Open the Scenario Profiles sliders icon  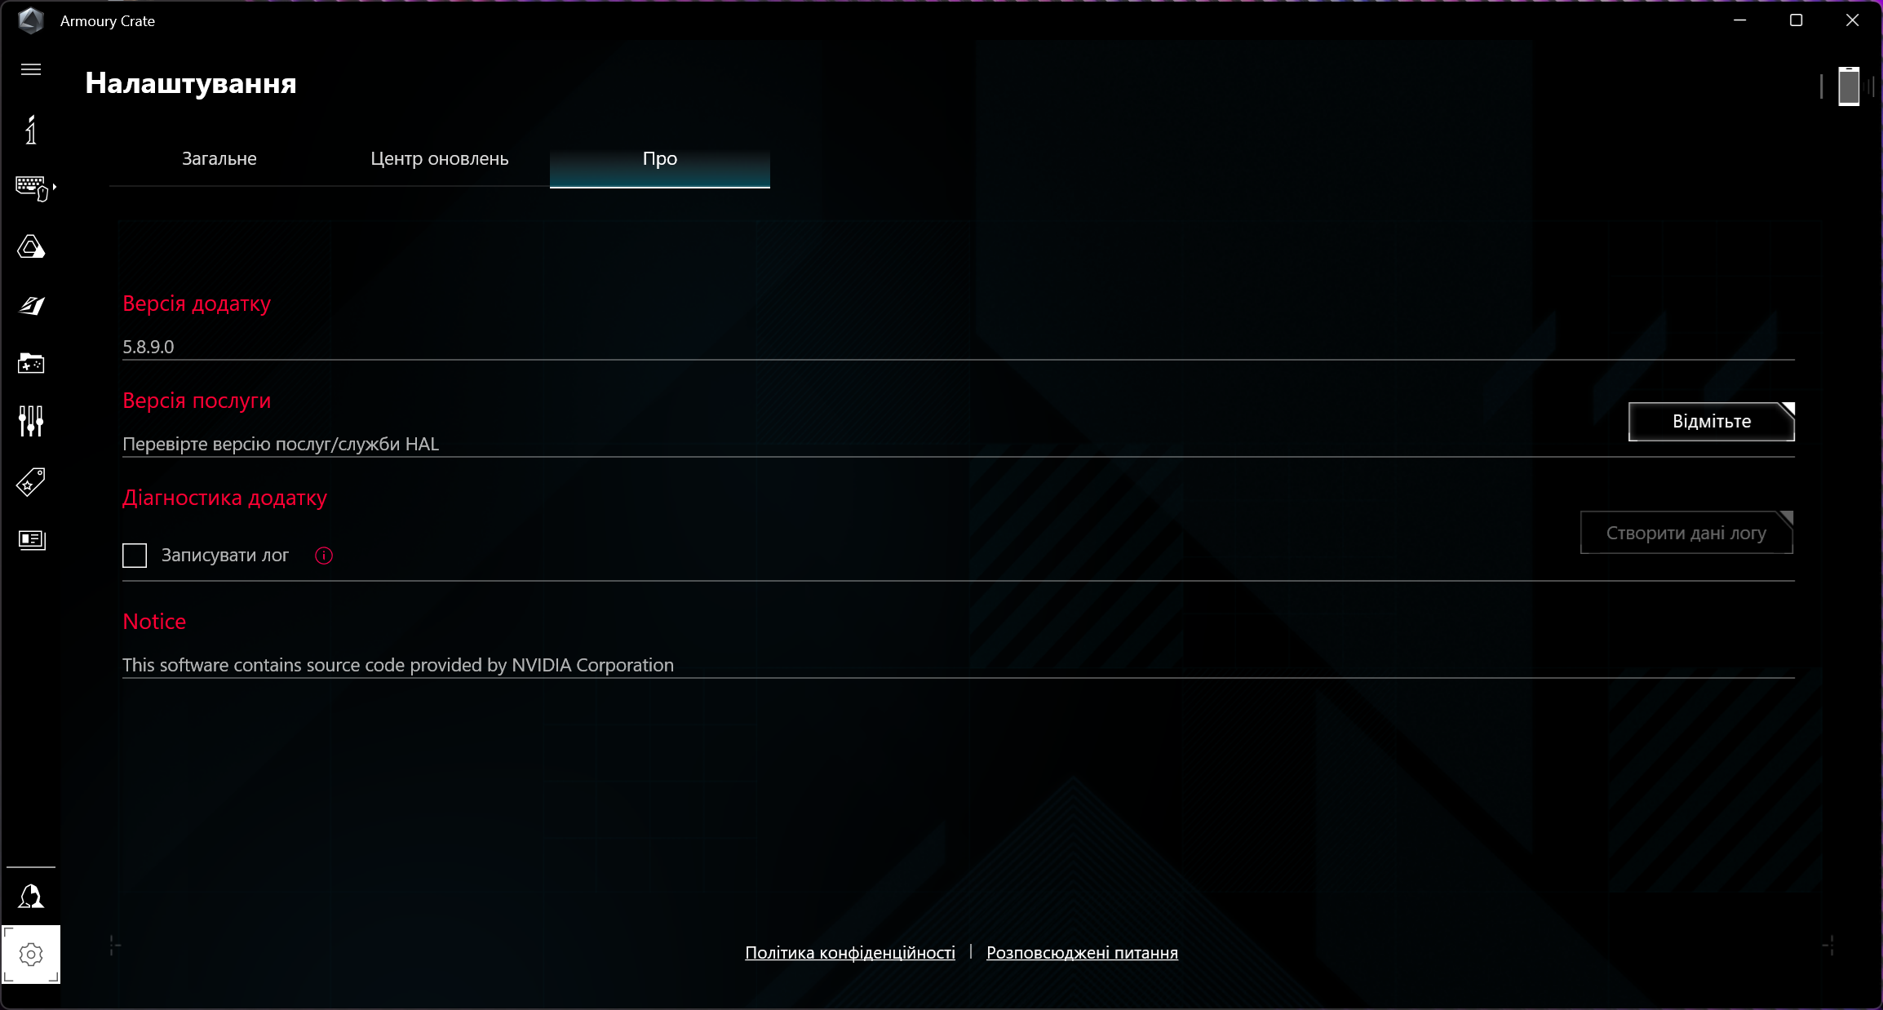click(x=31, y=422)
